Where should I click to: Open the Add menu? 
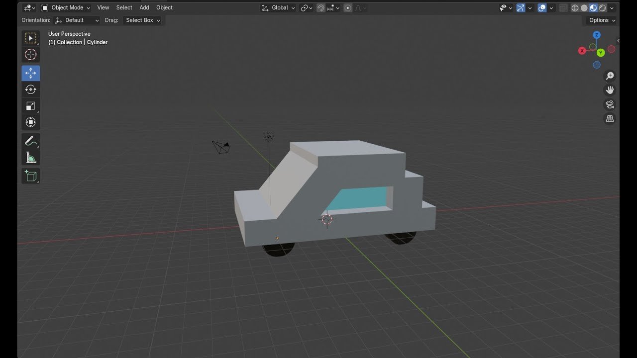click(x=144, y=7)
